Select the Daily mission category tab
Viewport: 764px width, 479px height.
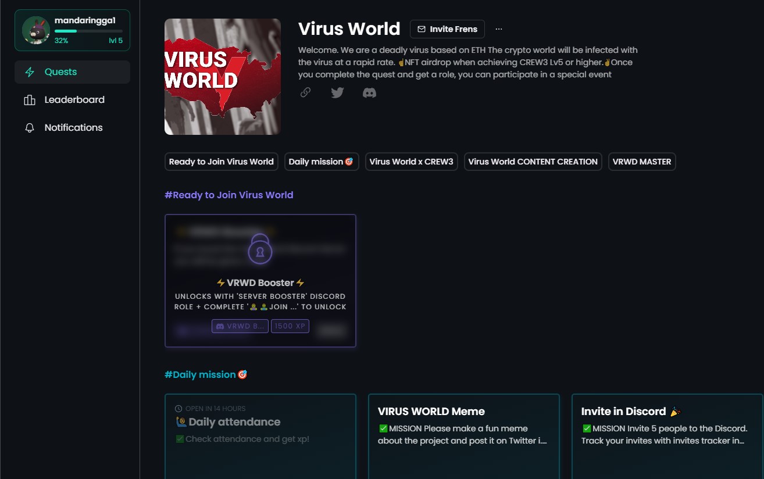coord(322,162)
